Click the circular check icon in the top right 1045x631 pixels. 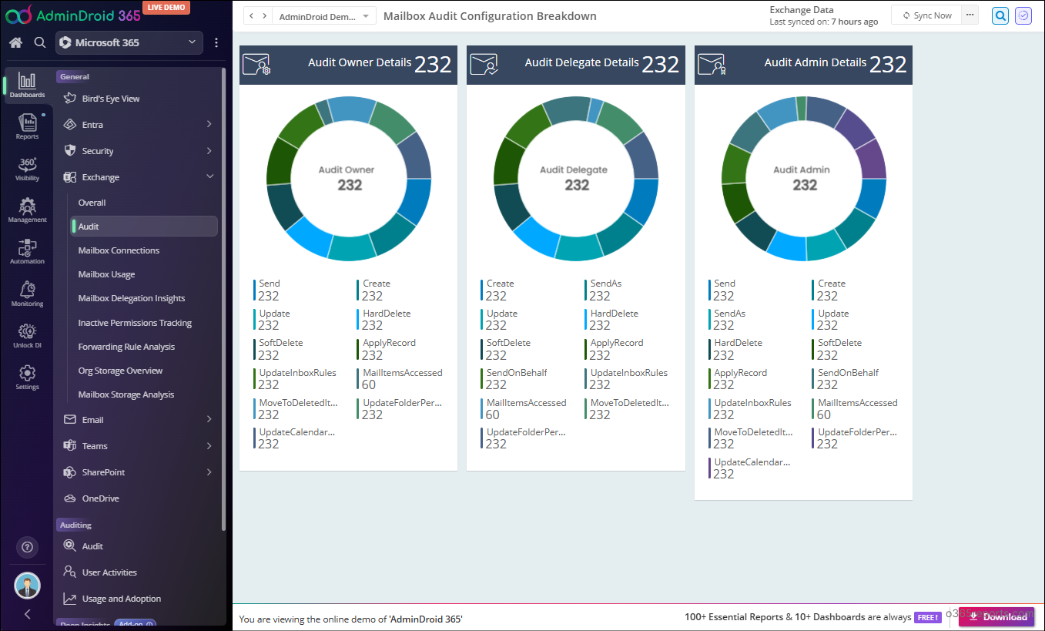(x=1023, y=15)
